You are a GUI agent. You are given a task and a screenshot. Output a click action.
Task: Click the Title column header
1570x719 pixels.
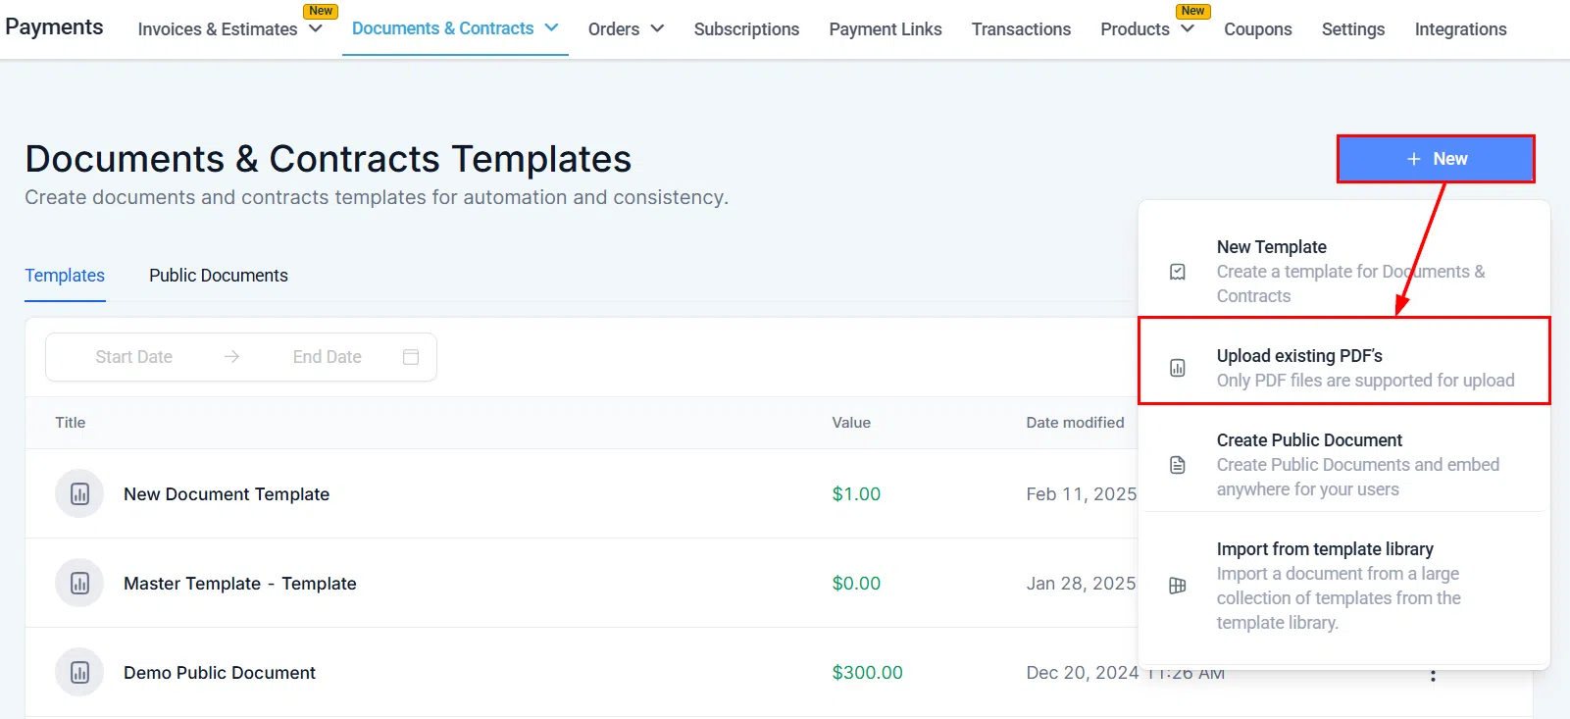pyautogui.click(x=71, y=423)
